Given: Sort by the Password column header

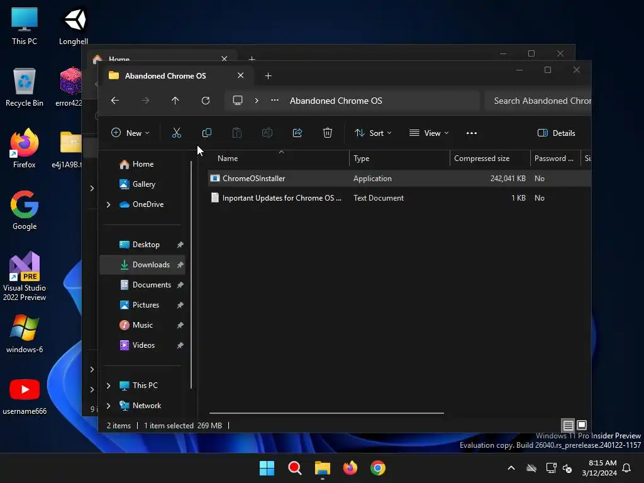Looking at the screenshot, I should click(555, 158).
